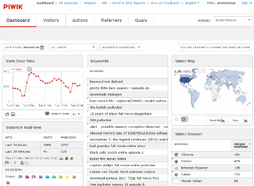Select '300 putlocker' keyword row

(x=128, y=120)
